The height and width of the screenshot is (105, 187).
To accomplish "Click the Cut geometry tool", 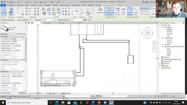I will coord(28,11).
